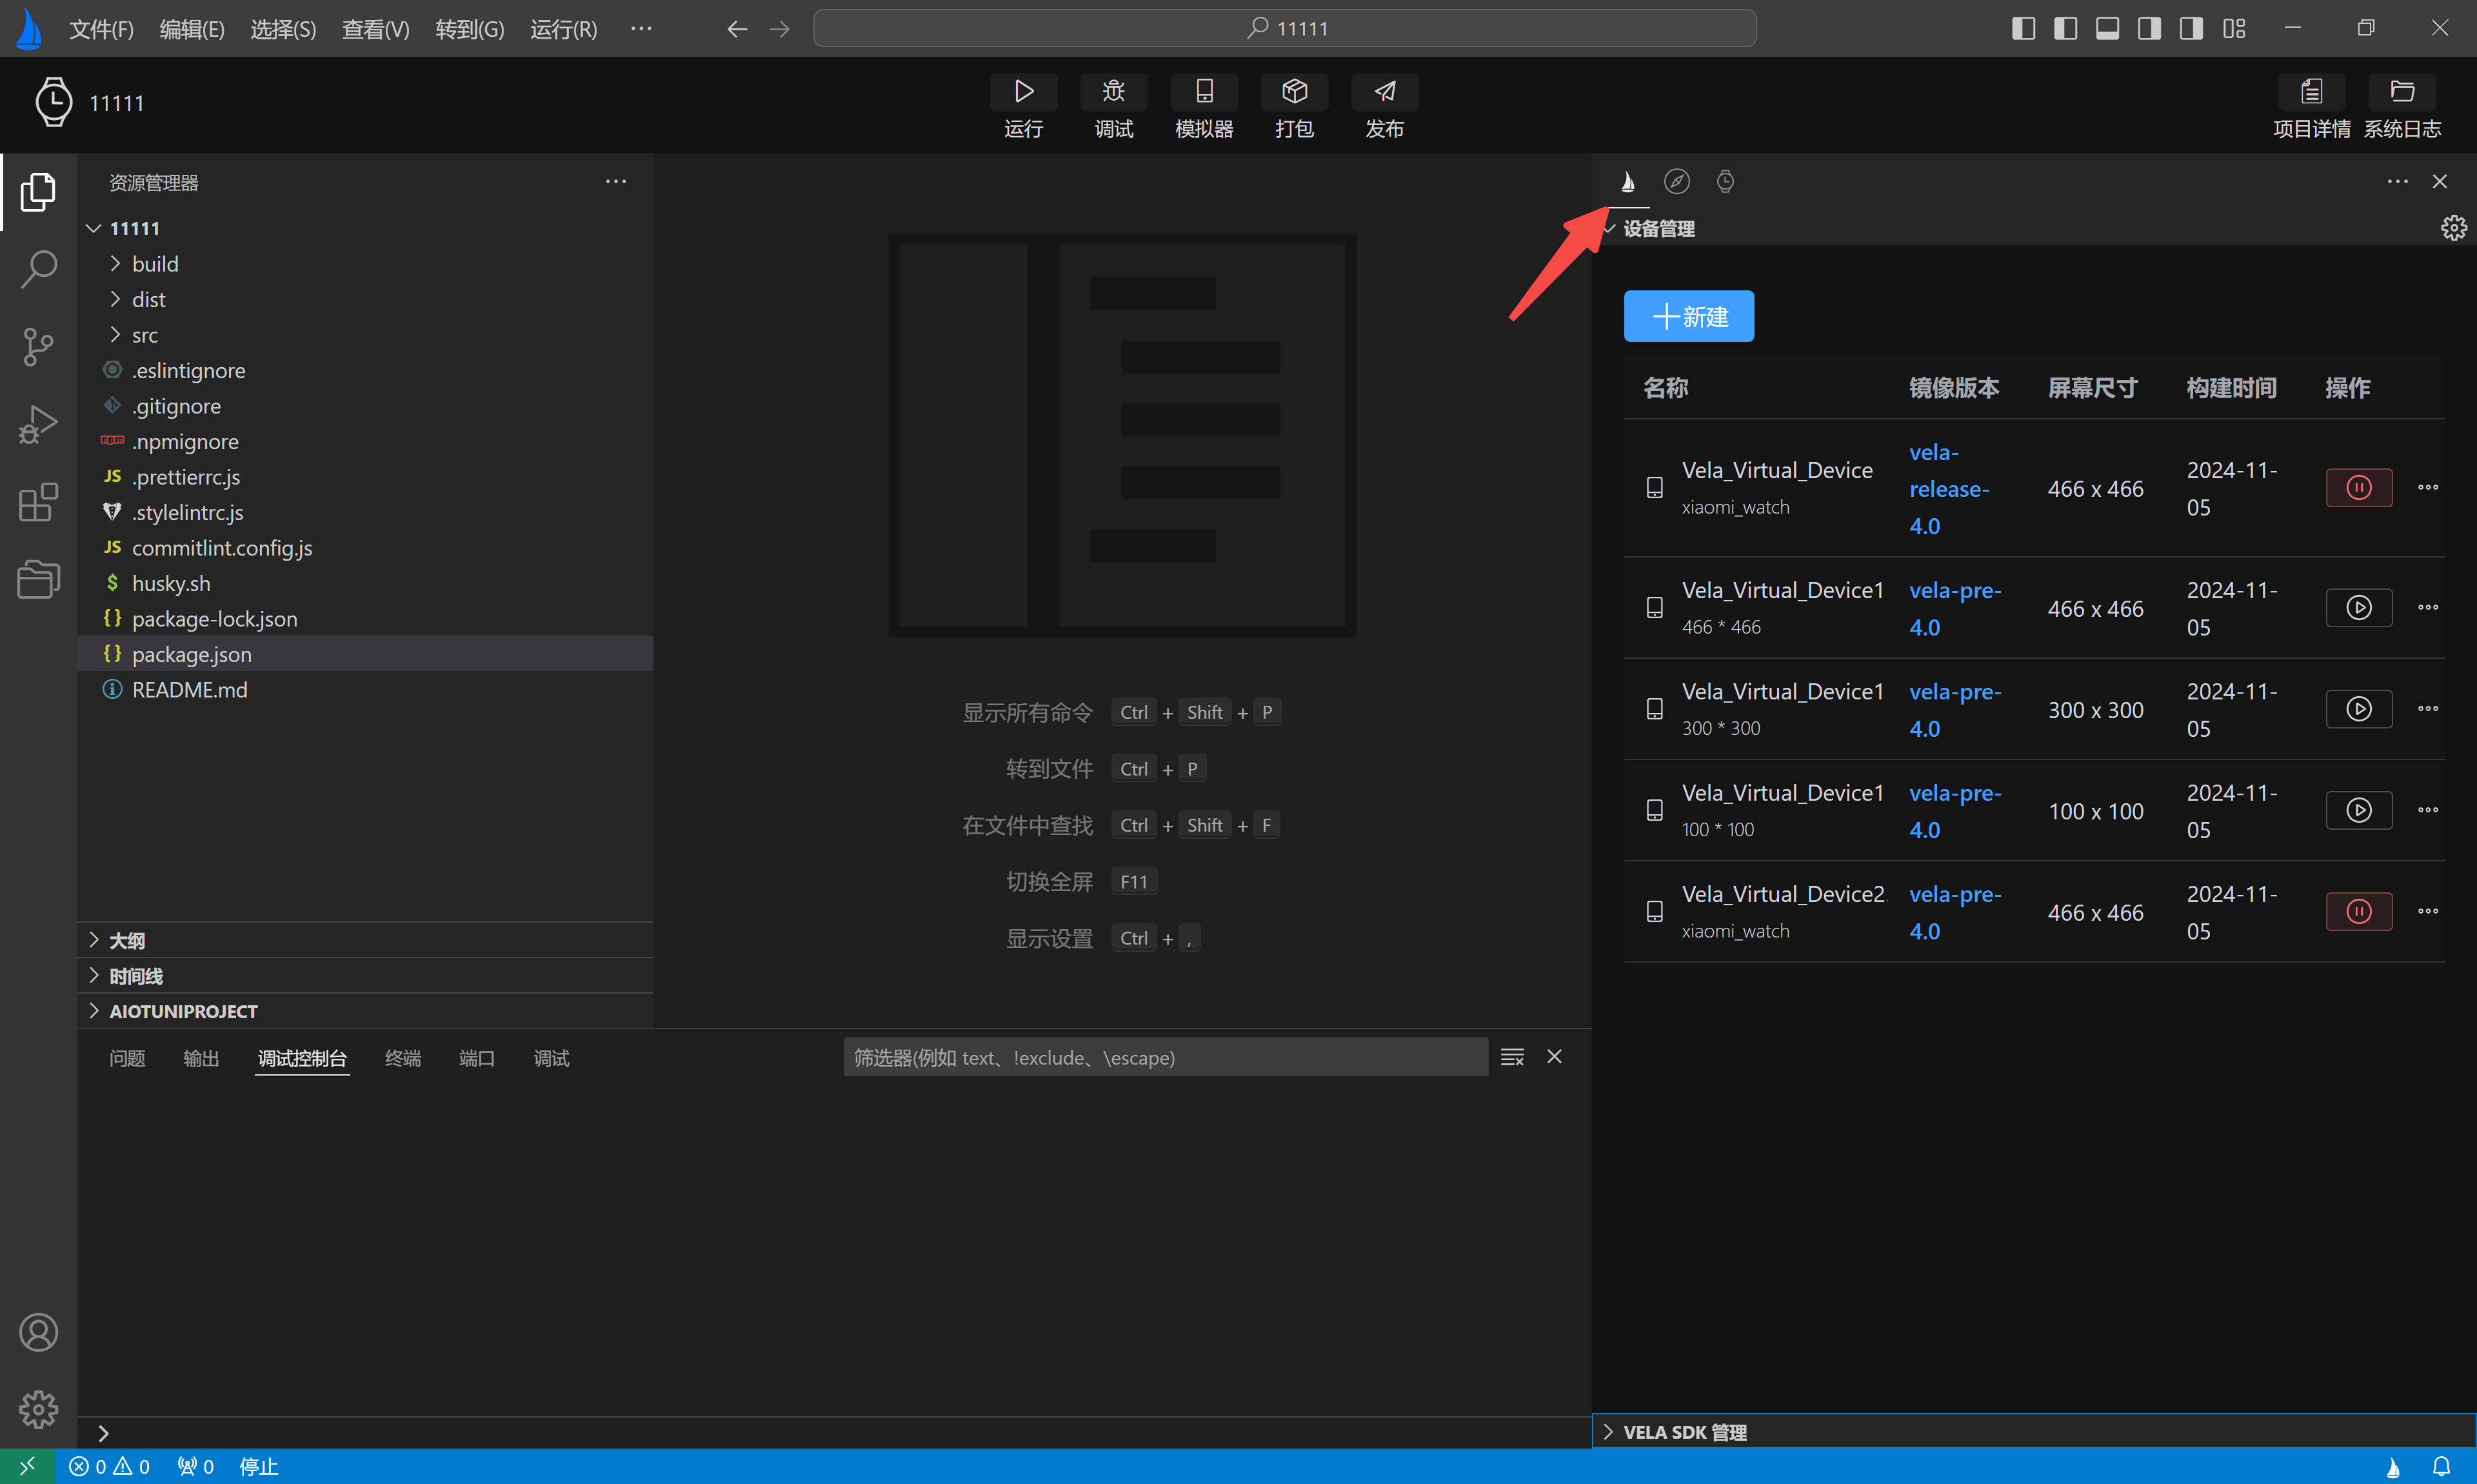The image size is (2477, 1484).
Task: Open device settings gear in 设备管理 header
Action: coord(2453,228)
